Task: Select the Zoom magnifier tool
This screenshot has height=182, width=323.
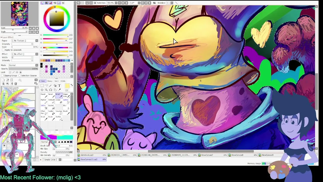Action: pyautogui.click(x=46, y=90)
